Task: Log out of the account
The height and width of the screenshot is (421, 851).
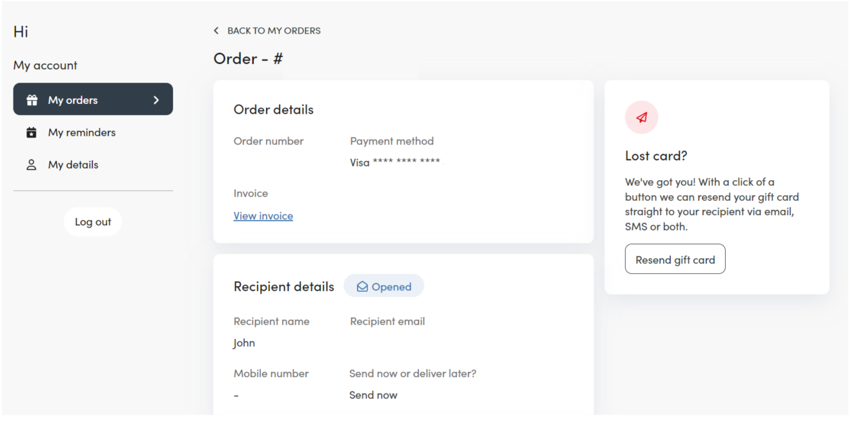Action: coord(92,221)
